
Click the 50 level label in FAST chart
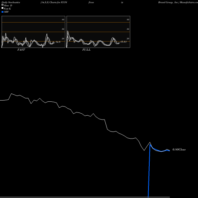(63, 29)
